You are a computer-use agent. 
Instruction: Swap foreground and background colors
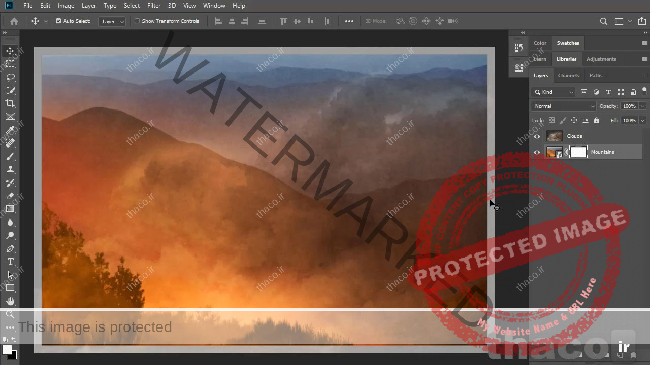tap(14, 340)
